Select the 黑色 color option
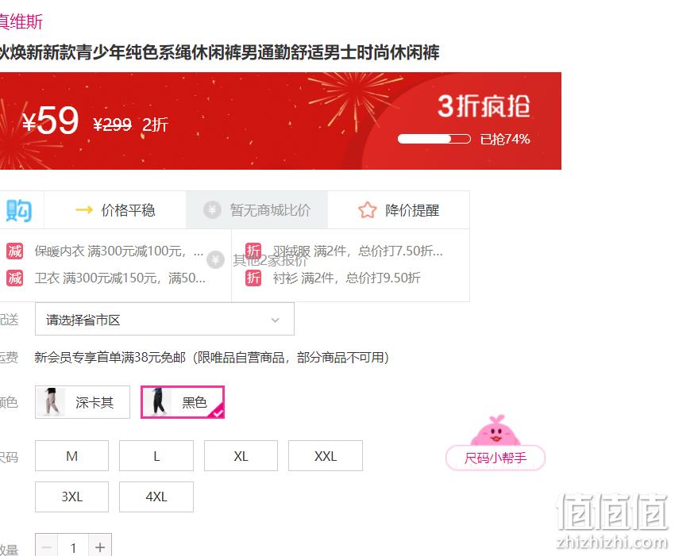The image size is (675, 556). point(183,402)
